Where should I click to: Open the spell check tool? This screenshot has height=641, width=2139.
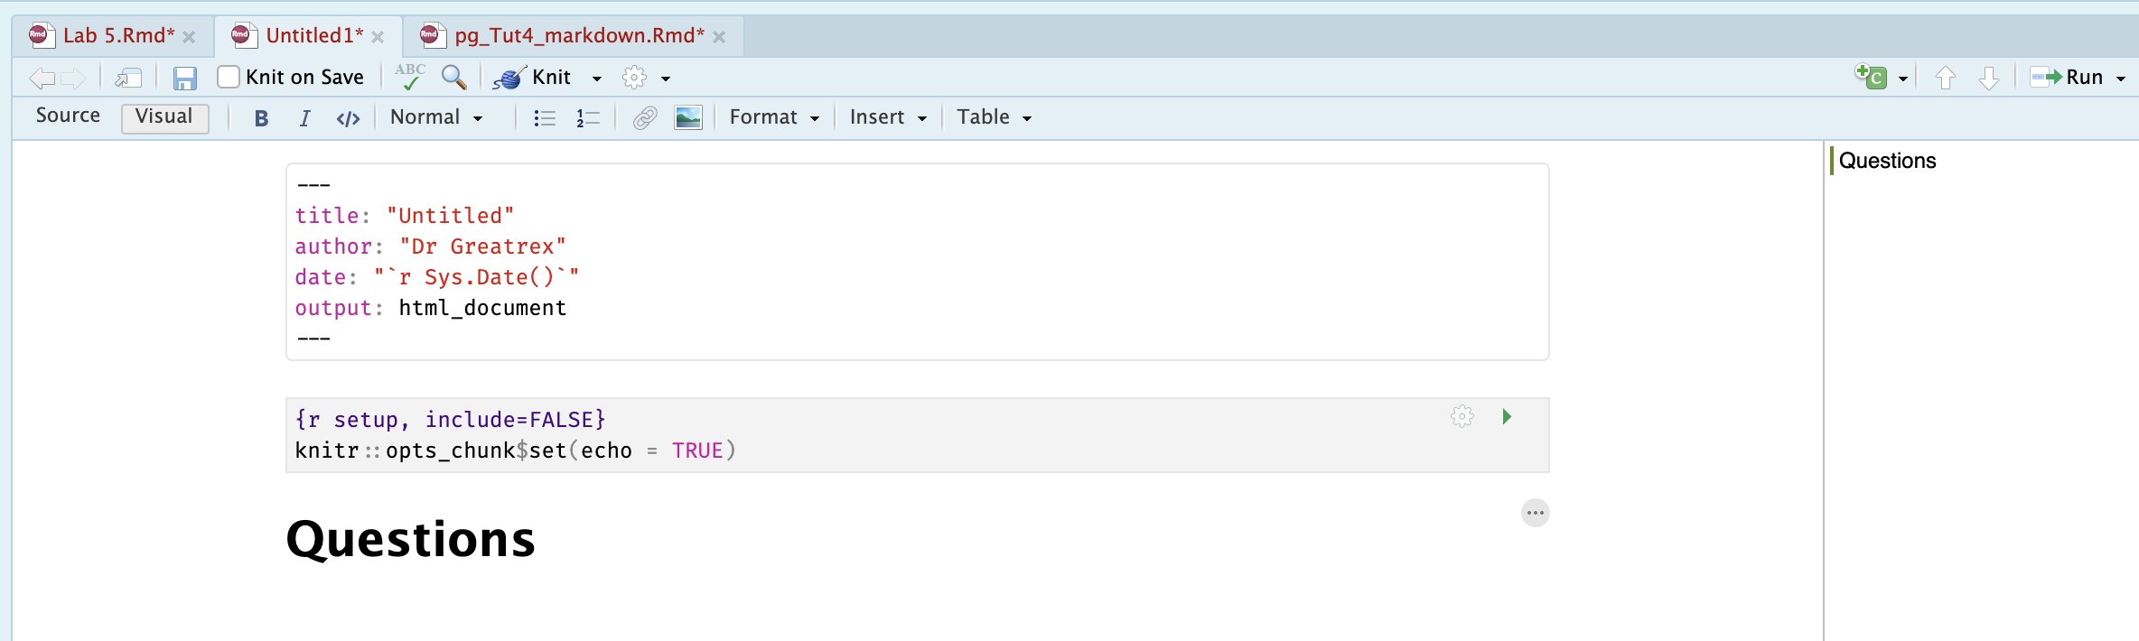point(410,78)
